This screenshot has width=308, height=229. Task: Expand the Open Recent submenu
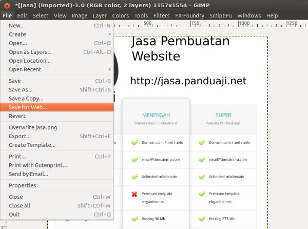pos(57,69)
